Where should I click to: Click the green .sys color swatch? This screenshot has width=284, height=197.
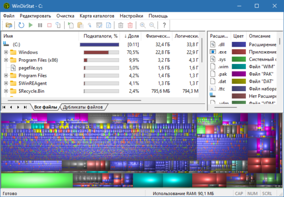(x=239, y=59)
